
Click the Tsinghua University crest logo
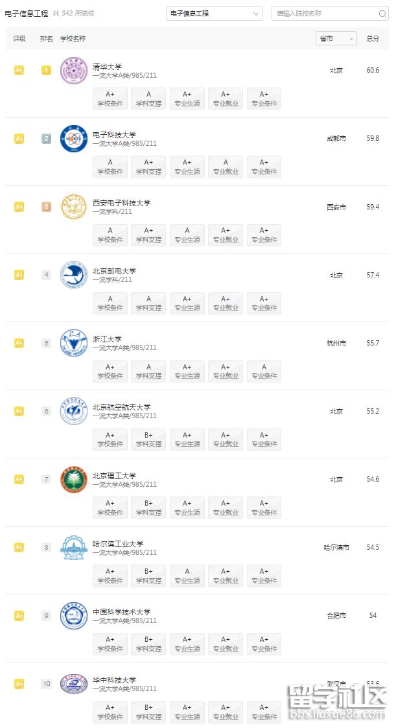coord(73,71)
